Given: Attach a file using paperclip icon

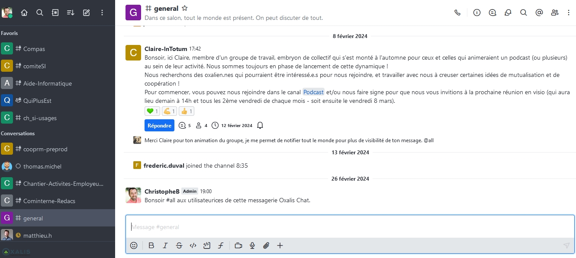Looking at the screenshot, I should click(266, 245).
